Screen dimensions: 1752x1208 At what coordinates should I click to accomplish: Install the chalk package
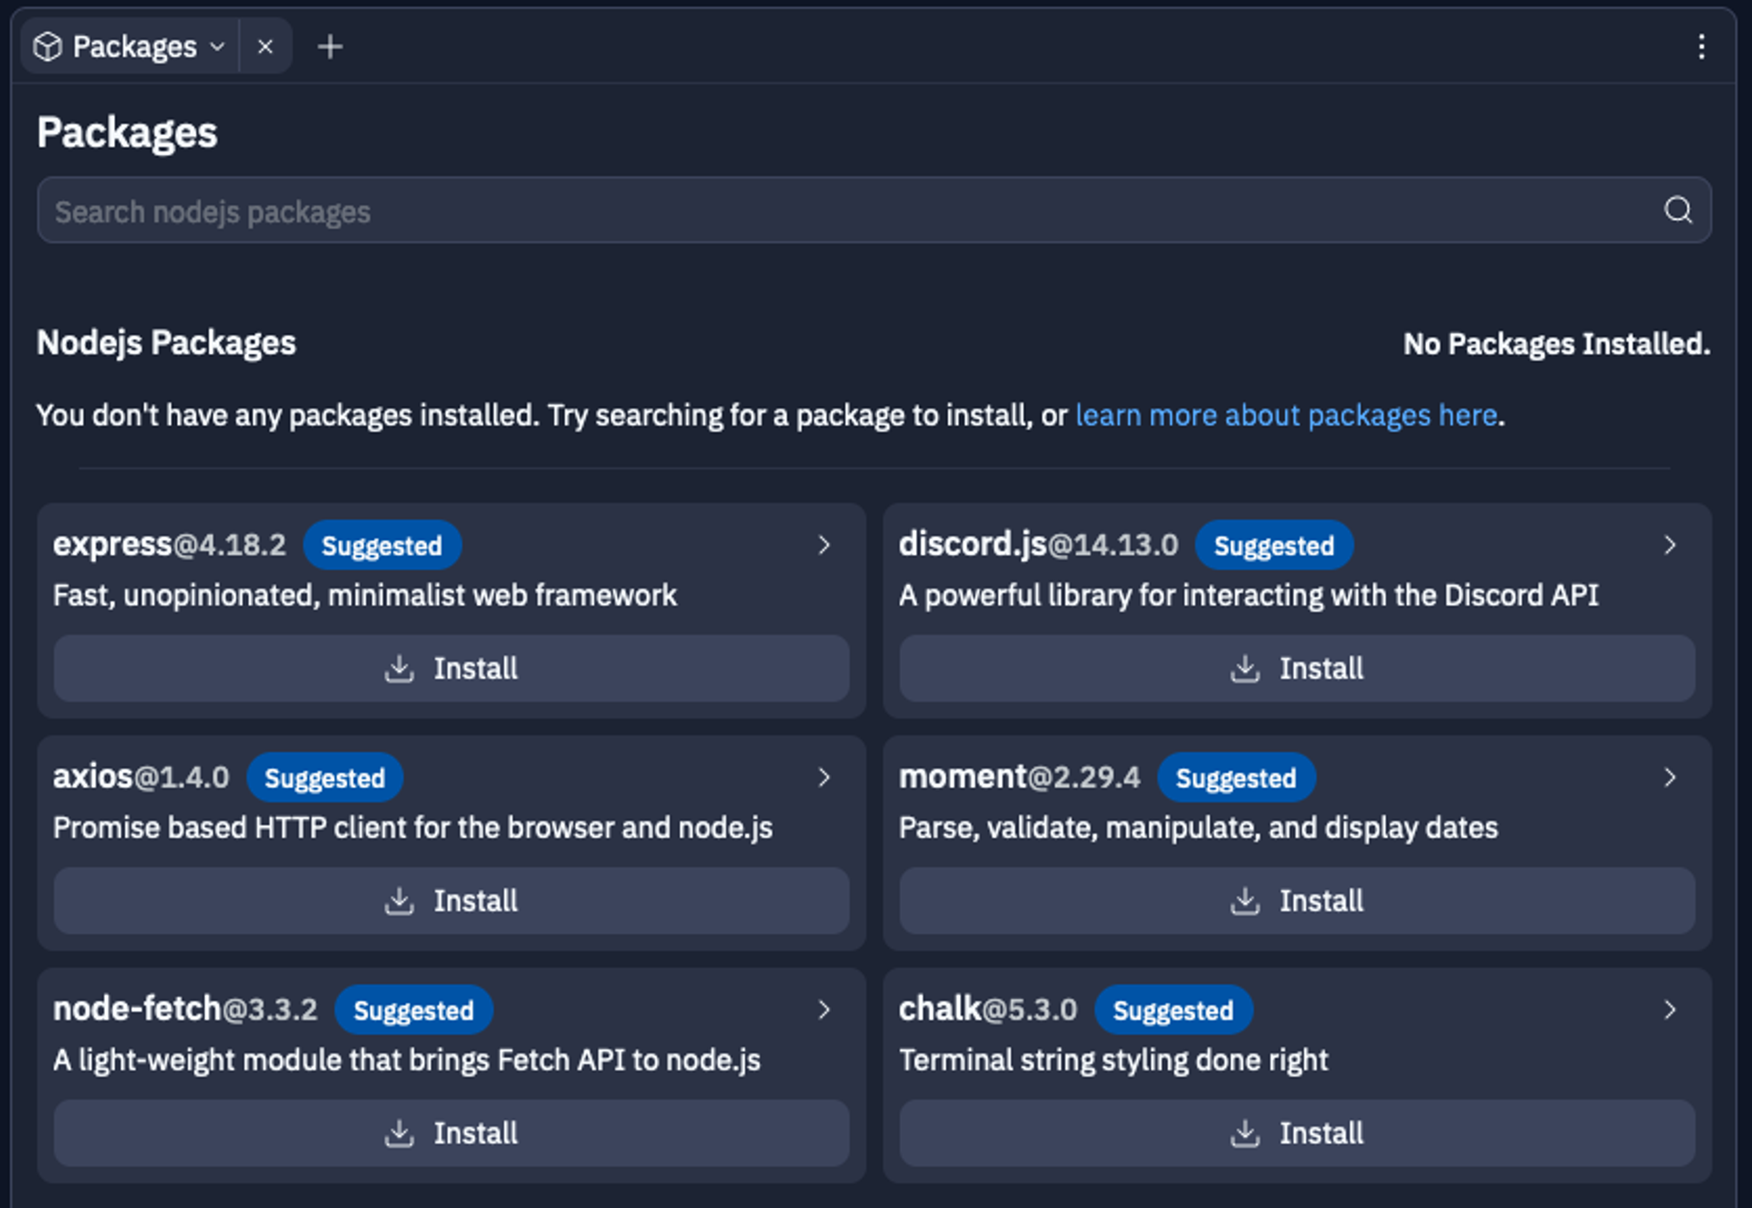1297,1133
